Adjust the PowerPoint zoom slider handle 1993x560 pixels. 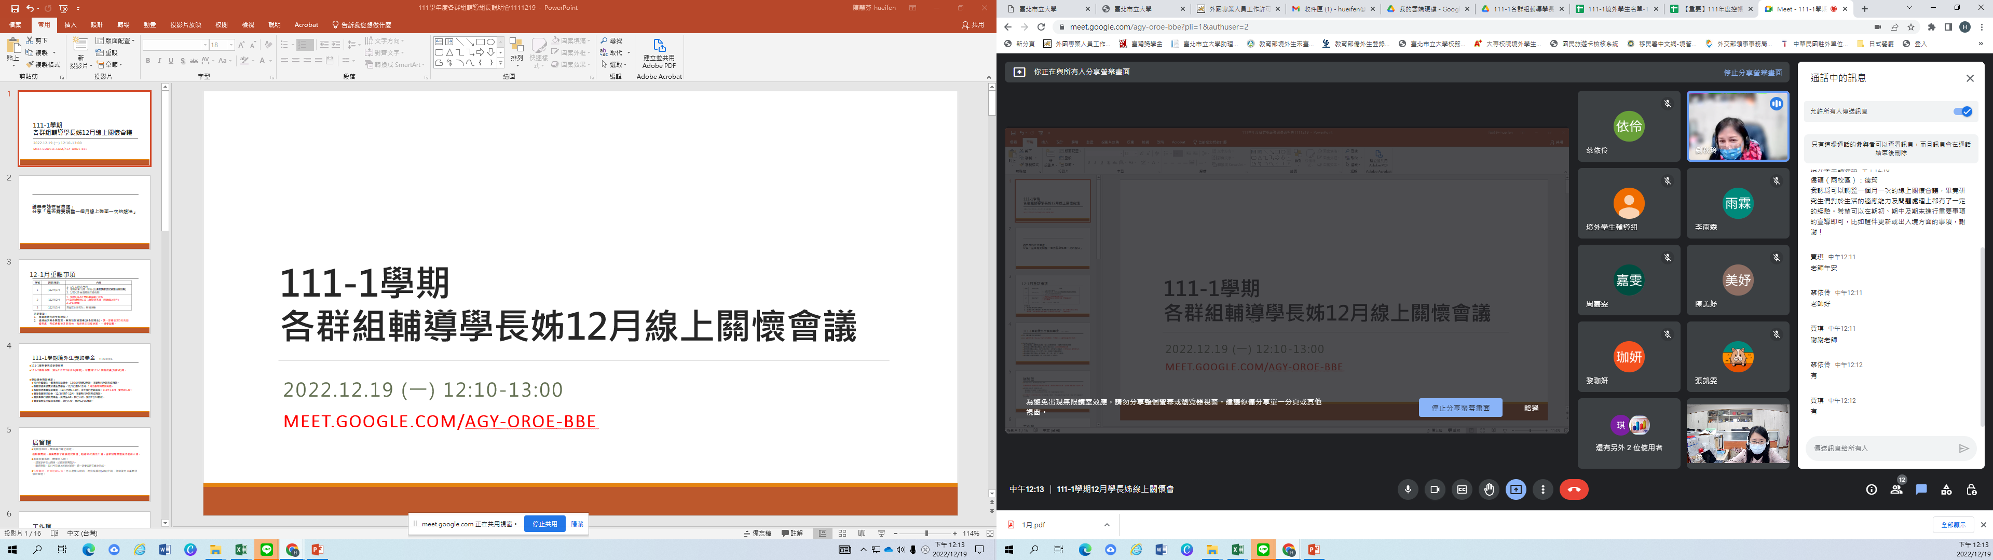click(926, 534)
